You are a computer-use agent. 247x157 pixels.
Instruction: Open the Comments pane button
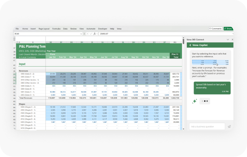tap(215, 29)
